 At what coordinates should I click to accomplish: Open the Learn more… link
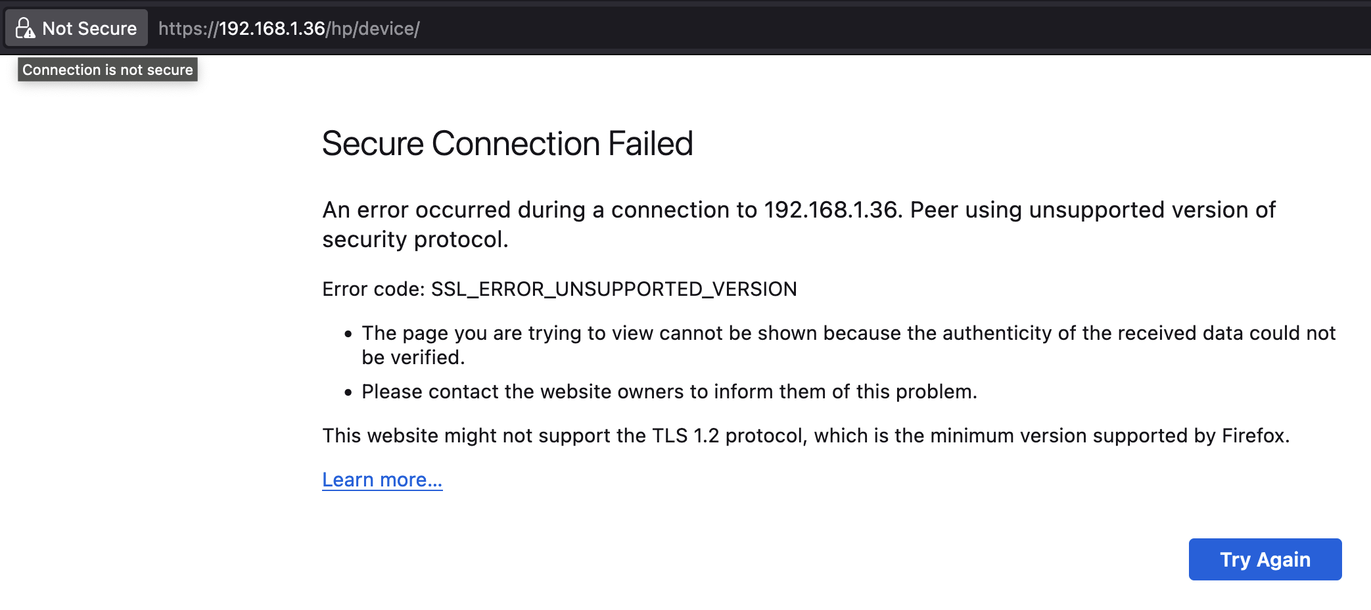click(x=382, y=480)
